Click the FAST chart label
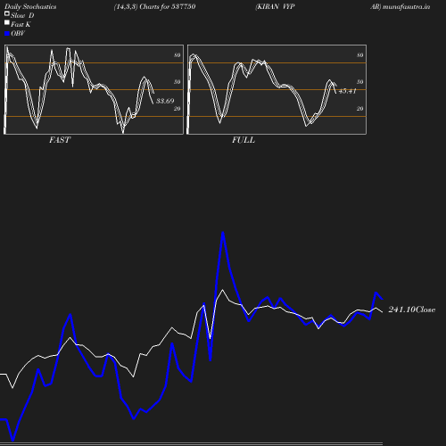Screen dimensions: 446x446 (x=60, y=140)
